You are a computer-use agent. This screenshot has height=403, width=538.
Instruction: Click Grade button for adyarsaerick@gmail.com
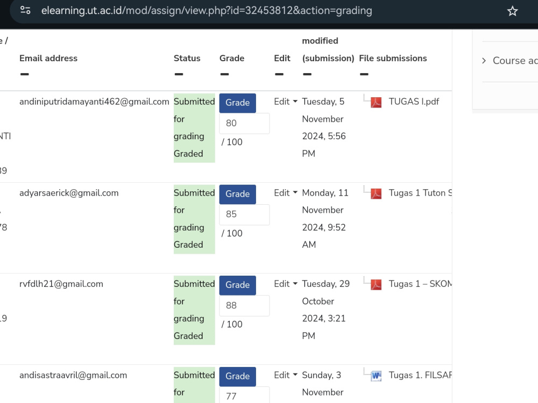click(x=237, y=194)
